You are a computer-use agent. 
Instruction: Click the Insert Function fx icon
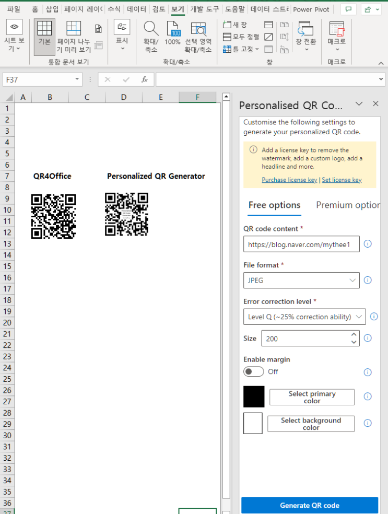pos(145,79)
